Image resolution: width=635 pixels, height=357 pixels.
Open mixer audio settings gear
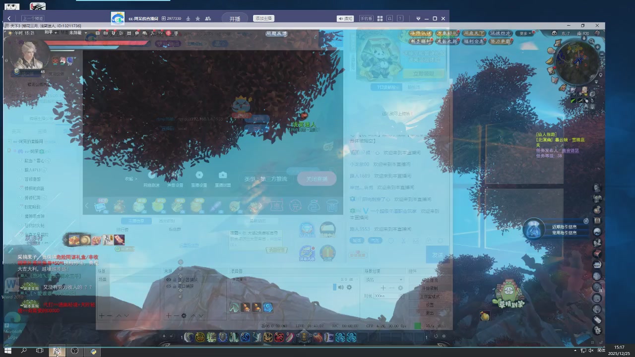tap(349, 287)
